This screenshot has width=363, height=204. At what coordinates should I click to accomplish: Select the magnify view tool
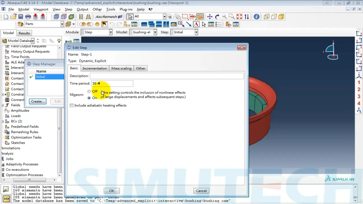(224, 17)
